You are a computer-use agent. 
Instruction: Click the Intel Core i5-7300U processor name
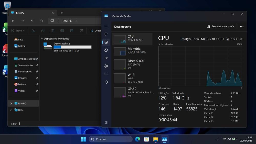(x=211, y=39)
